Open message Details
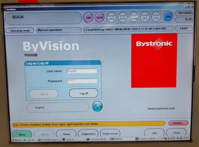The width and height of the screenshot is (199, 147). click(x=178, y=123)
